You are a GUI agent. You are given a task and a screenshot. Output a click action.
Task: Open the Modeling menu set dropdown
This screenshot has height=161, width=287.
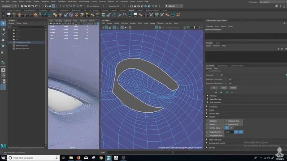9,6
